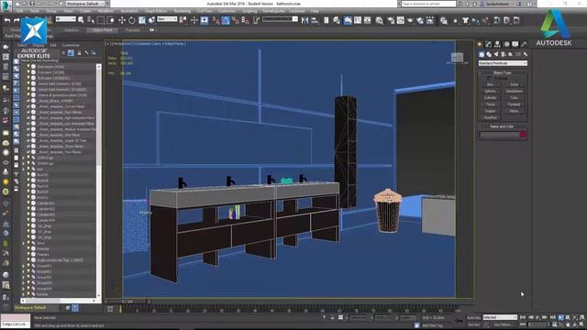This screenshot has width=587, height=330.
Task: Click the Box primitive button
Action: pyautogui.click(x=490, y=84)
